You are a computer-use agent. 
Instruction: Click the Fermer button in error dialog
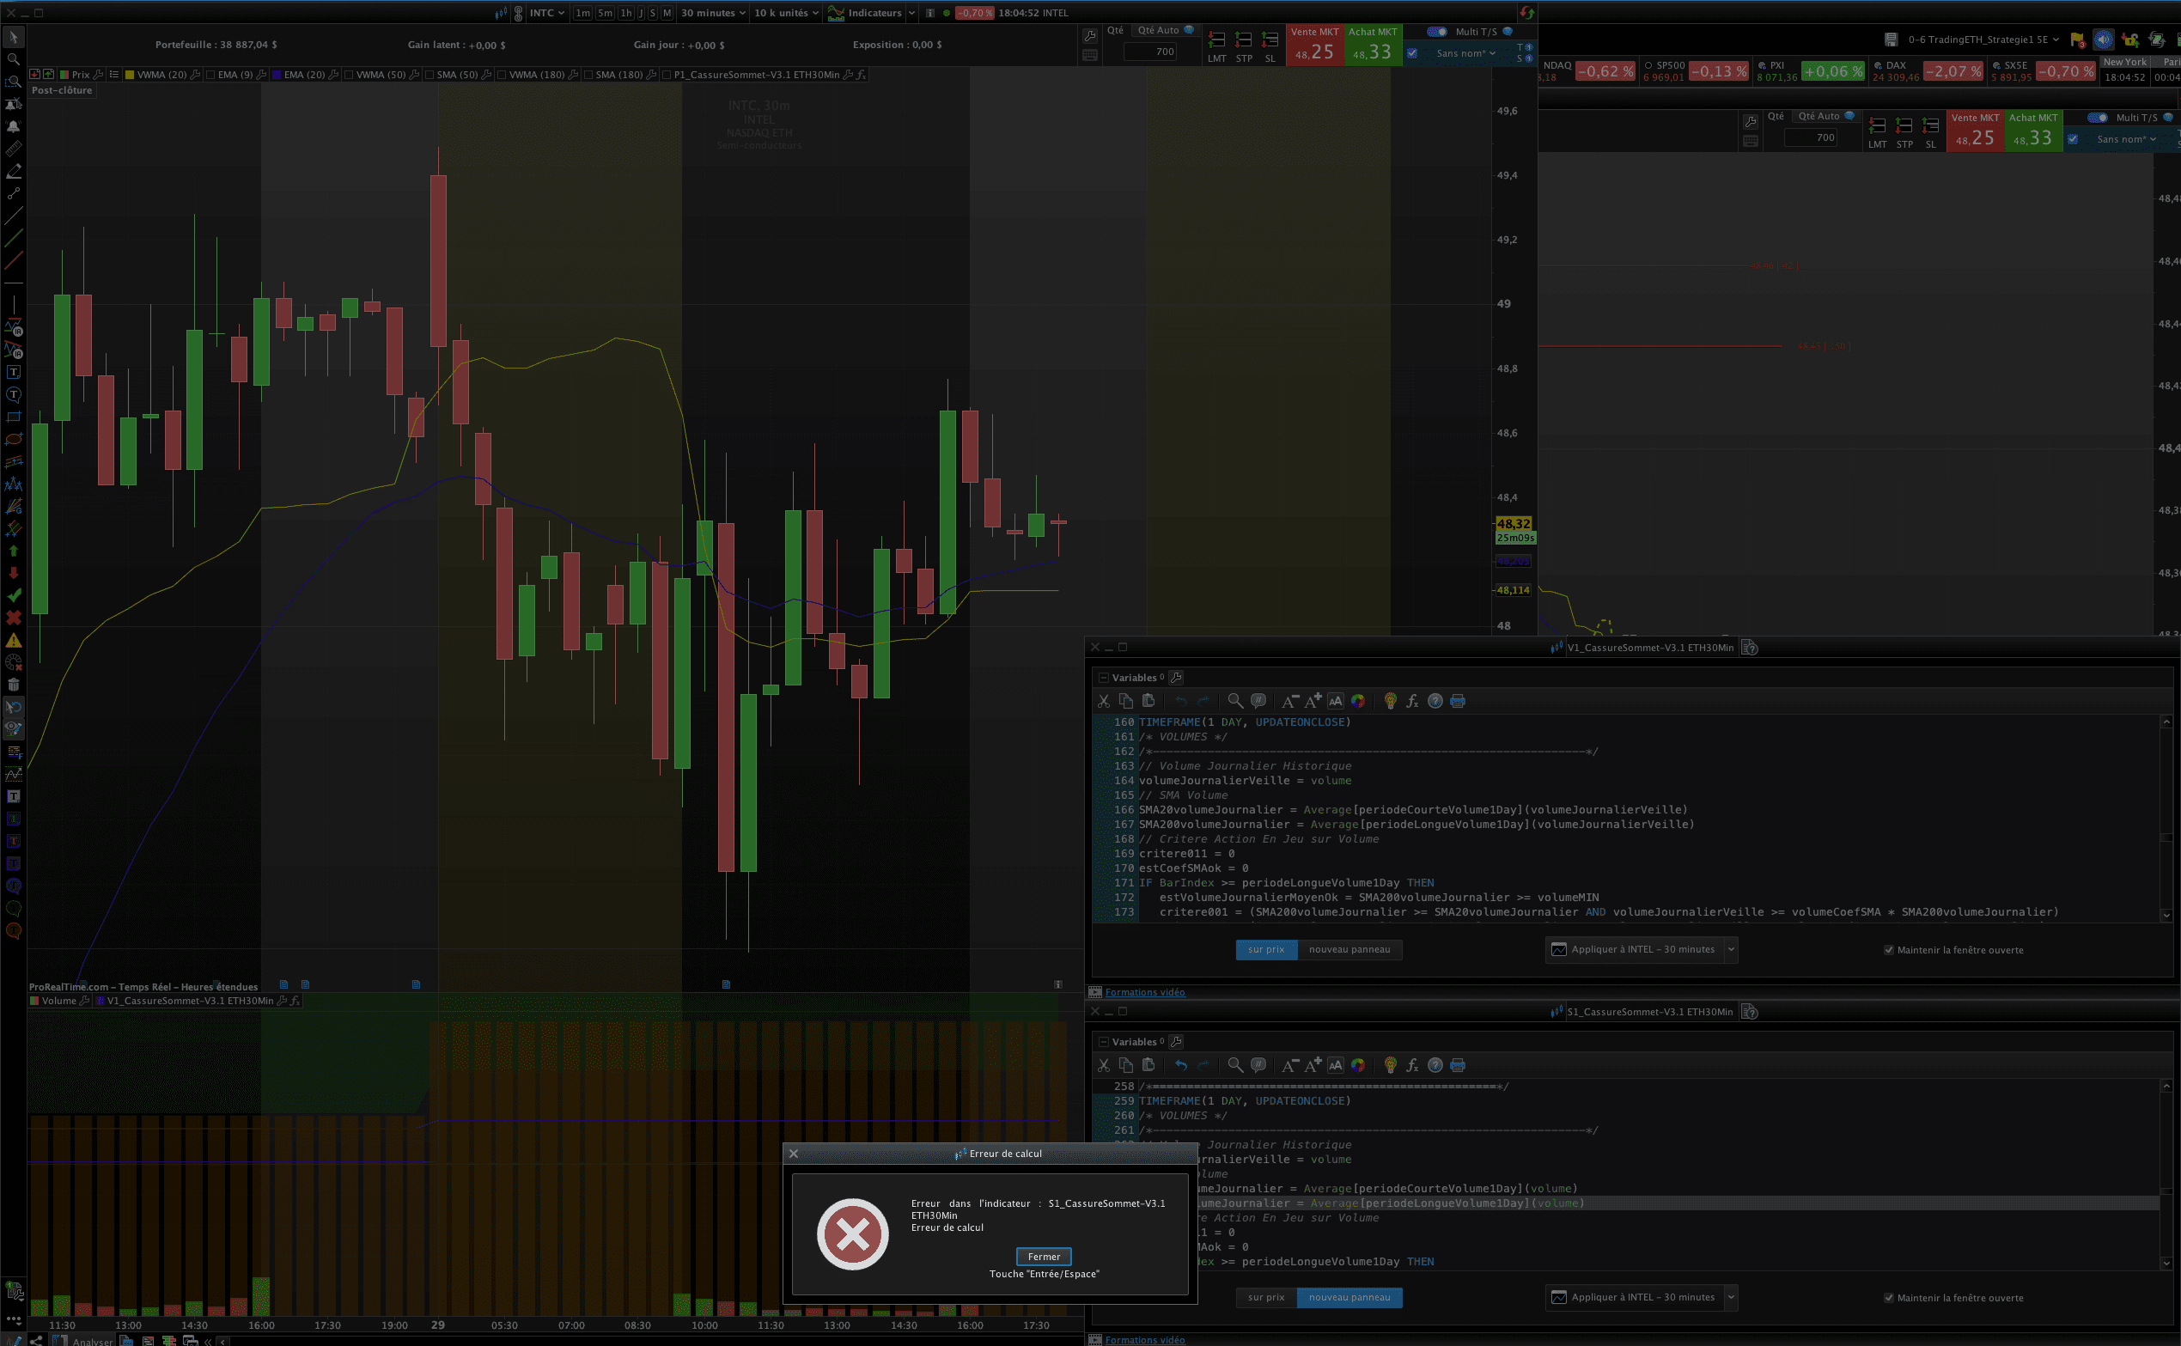pos(1044,1256)
